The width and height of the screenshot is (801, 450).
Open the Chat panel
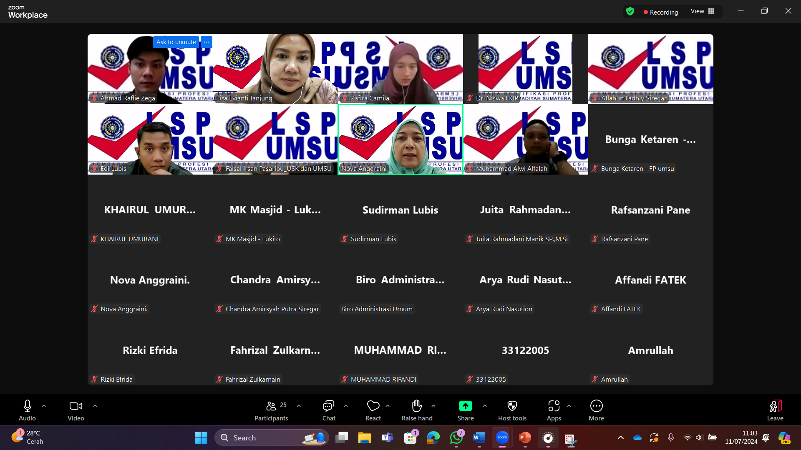(329, 410)
